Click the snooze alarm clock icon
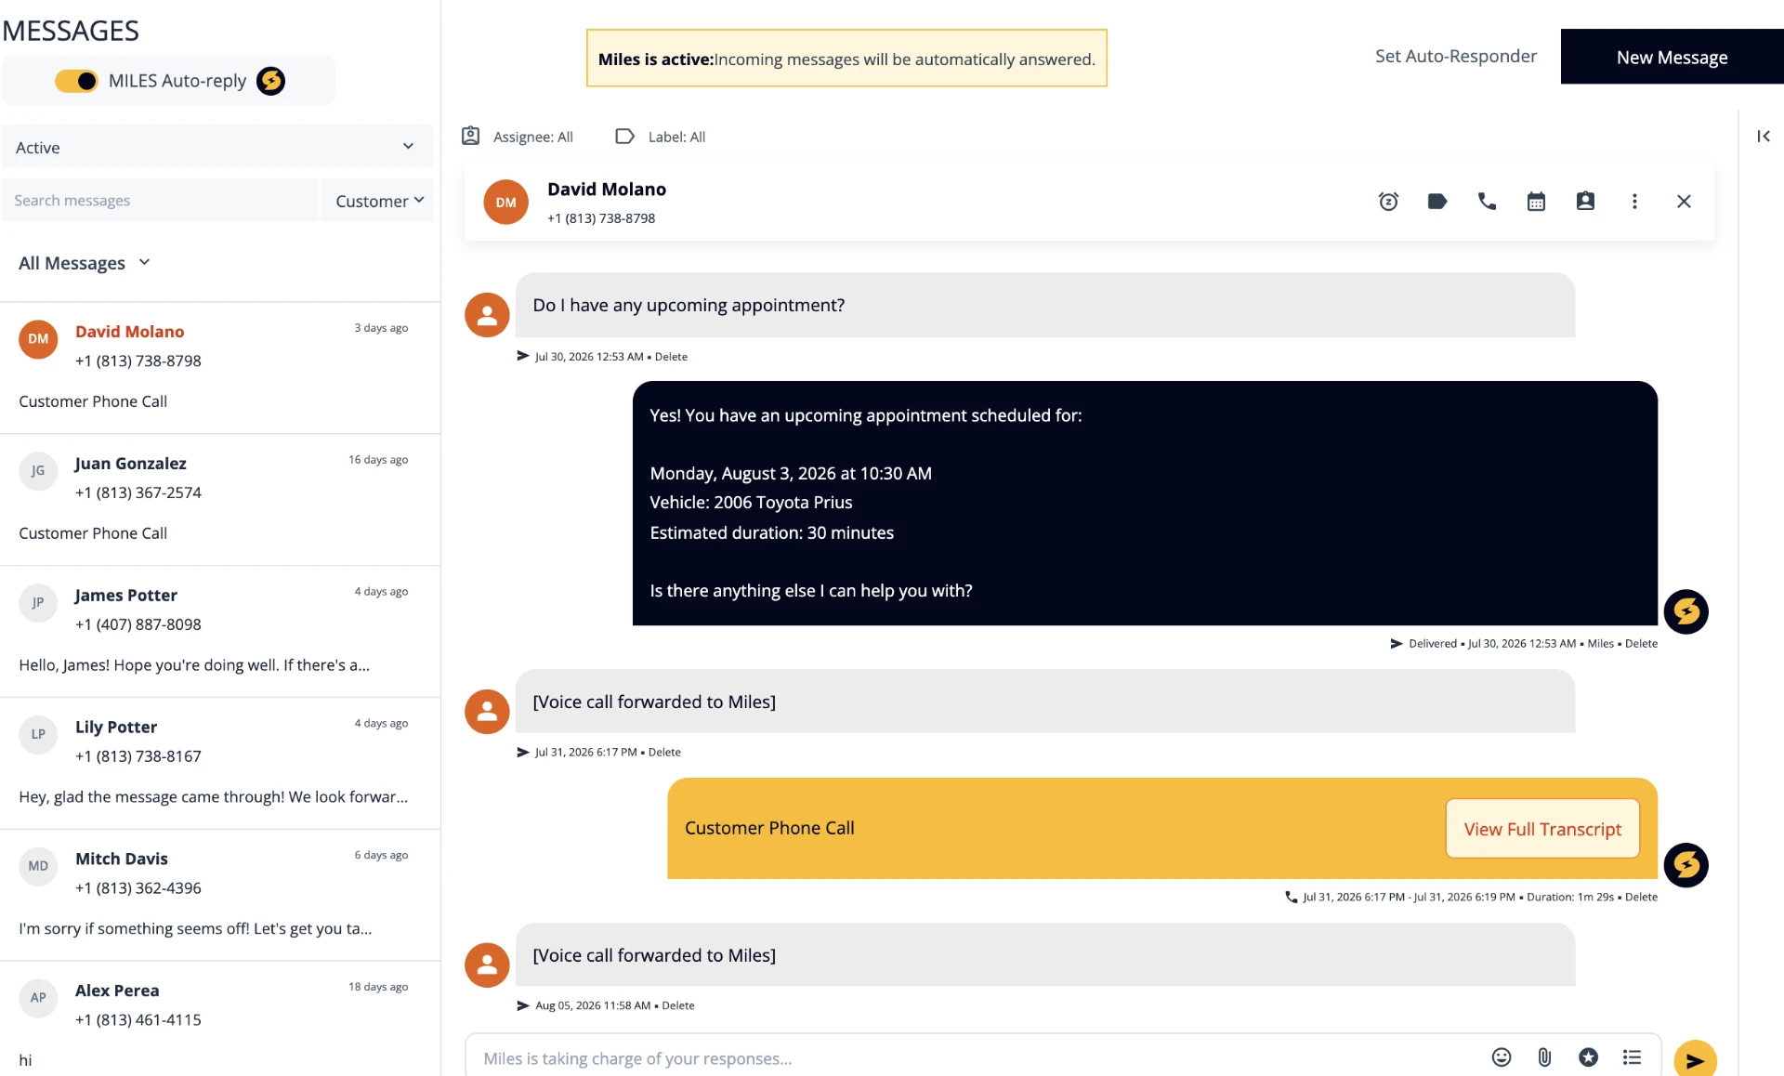1784x1076 pixels. point(1388,202)
